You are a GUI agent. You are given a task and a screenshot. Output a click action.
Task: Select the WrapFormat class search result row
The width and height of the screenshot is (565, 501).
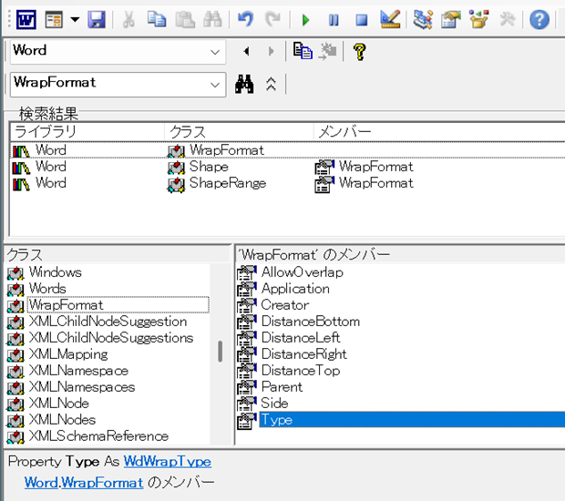tap(288, 150)
